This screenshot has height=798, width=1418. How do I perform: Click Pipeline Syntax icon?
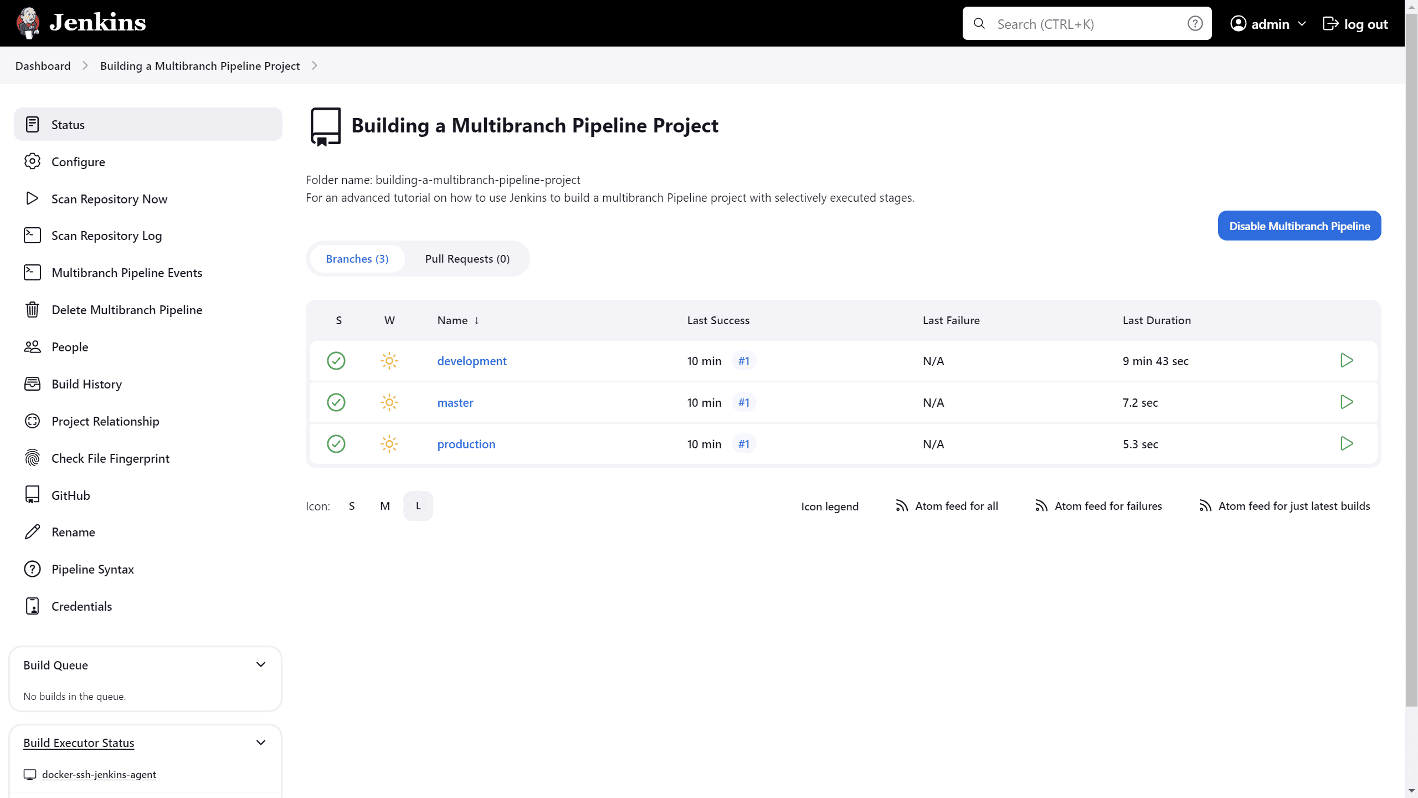click(x=32, y=569)
